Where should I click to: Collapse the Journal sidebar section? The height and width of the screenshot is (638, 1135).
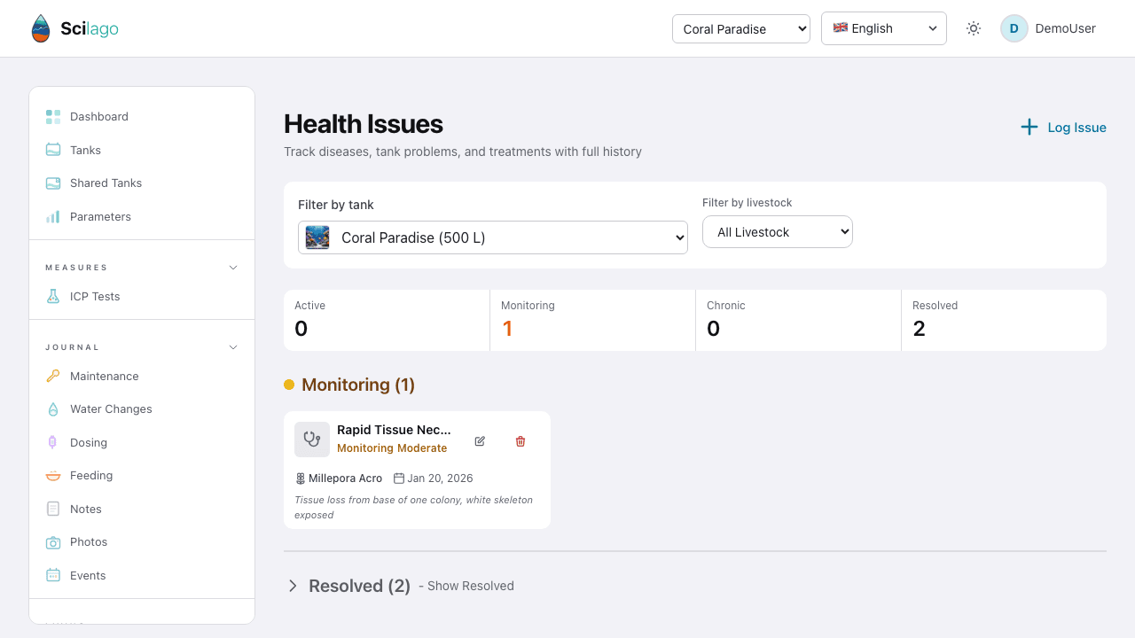pyautogui.click(x=233, y=347)
